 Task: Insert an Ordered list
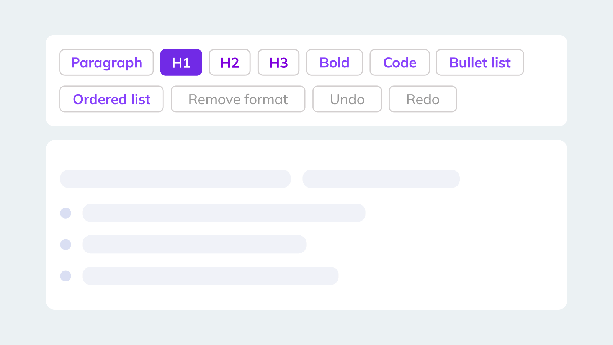[111, 99]
